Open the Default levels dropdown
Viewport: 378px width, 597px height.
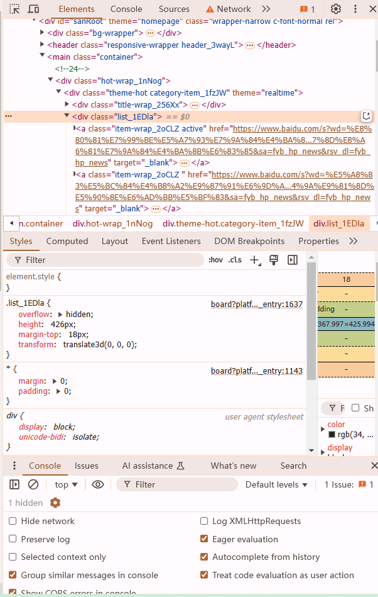click(276, 484)
